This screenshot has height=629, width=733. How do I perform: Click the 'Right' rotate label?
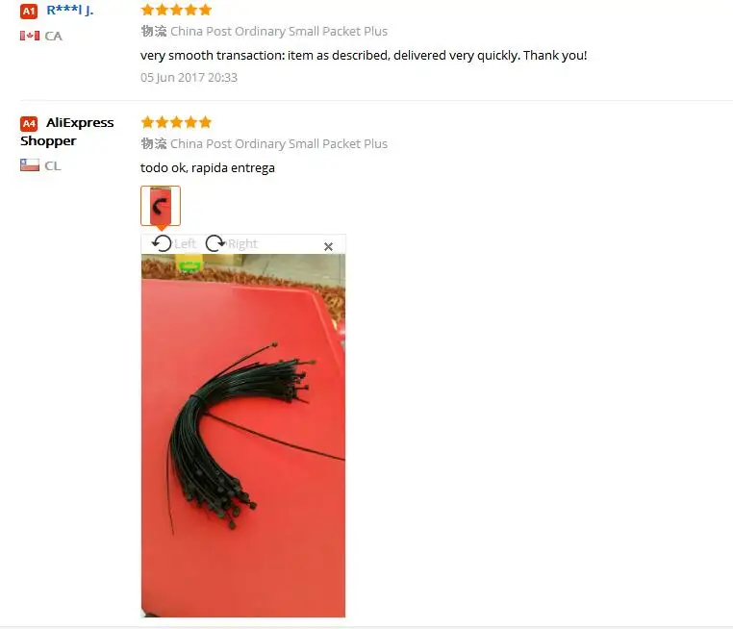pyautogui.click(x=242, y=244)
